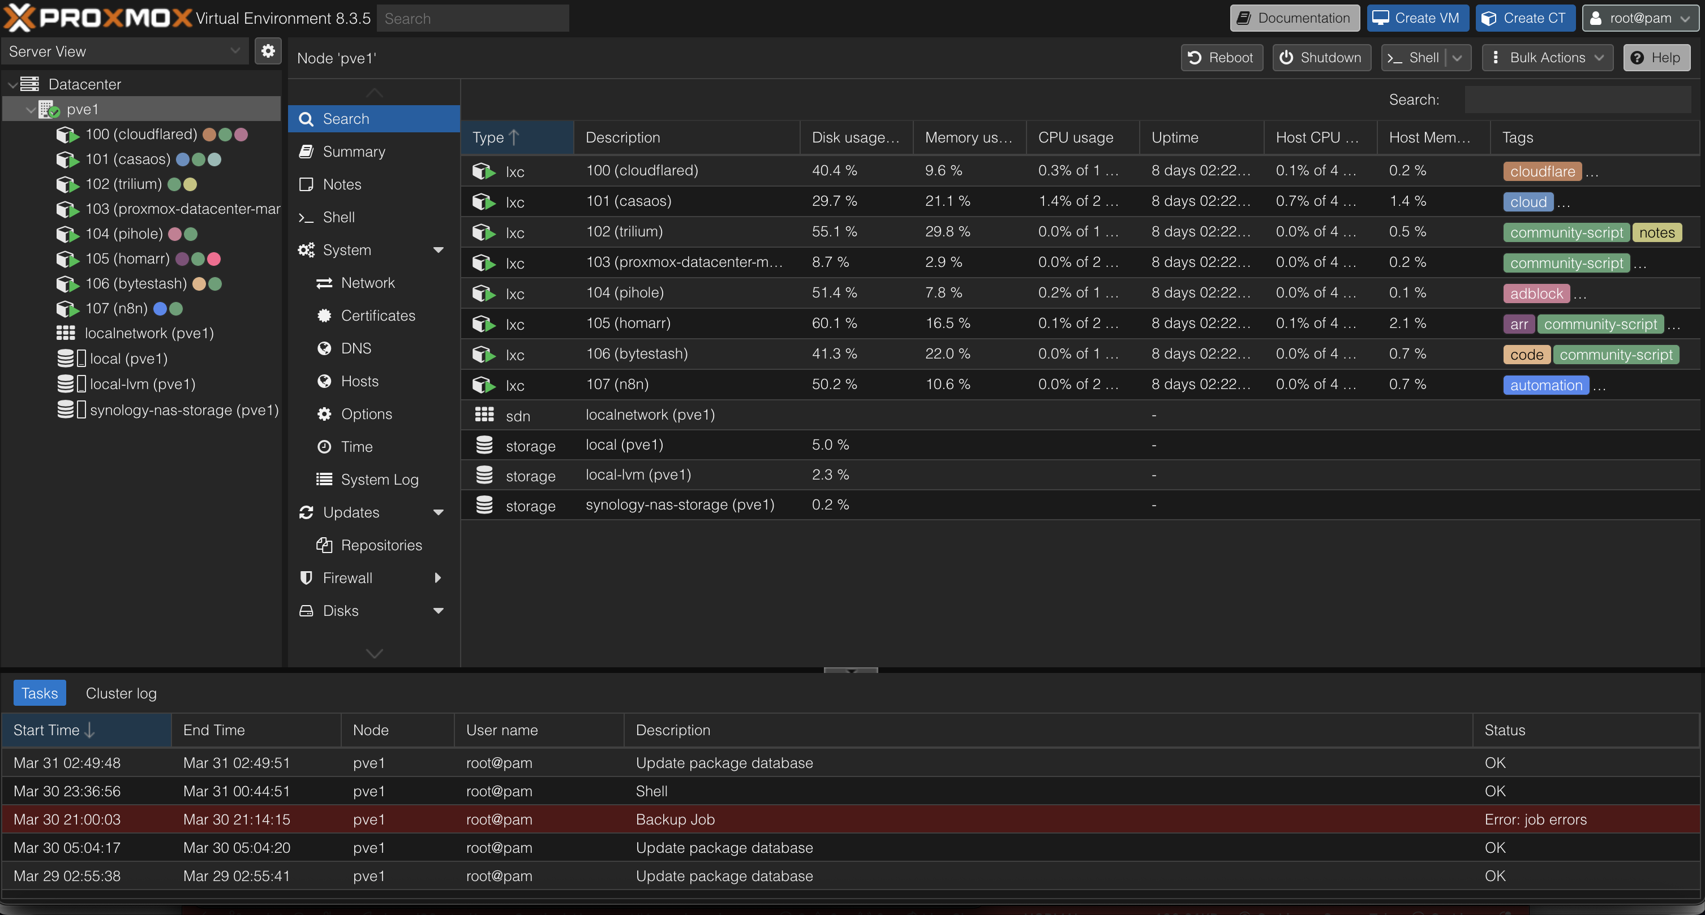Collapse the Datacenter tree node

[x=12, y=85]
